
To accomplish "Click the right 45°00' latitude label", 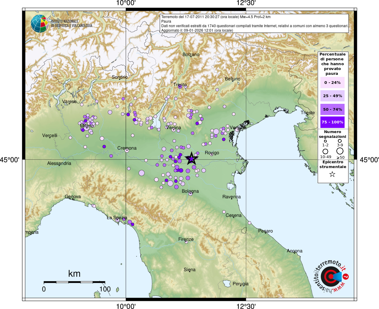I will click(x=369, y=160).
